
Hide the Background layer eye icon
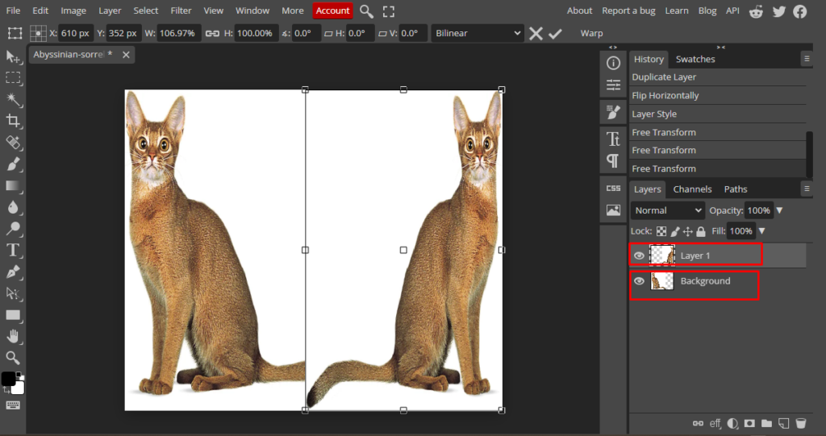pyautogui.click(x=639, y=281)
